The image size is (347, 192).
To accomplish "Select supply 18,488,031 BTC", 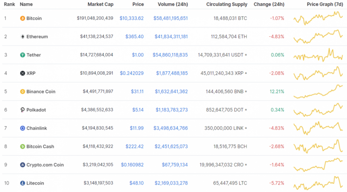I will coord(231,18).
